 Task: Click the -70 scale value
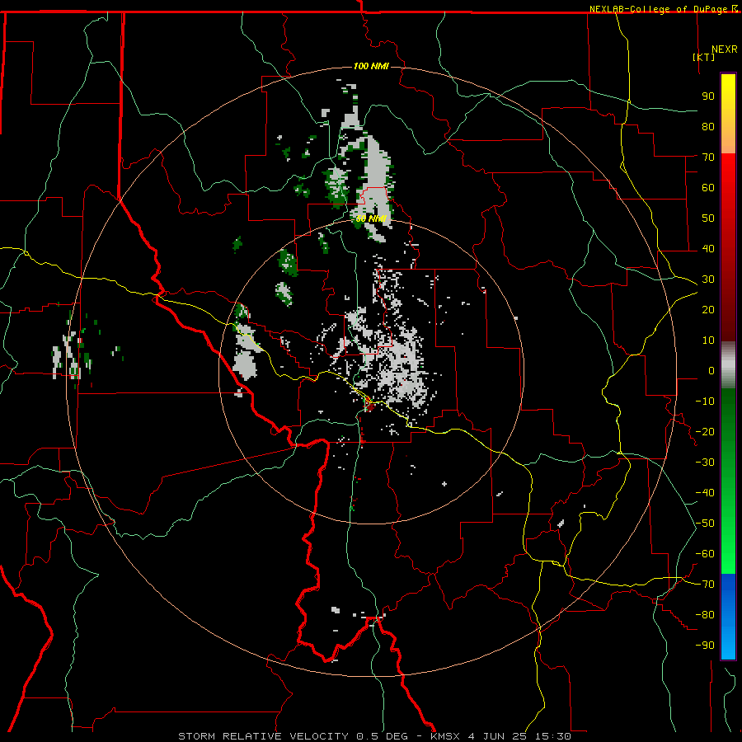[x=705, y=585]
